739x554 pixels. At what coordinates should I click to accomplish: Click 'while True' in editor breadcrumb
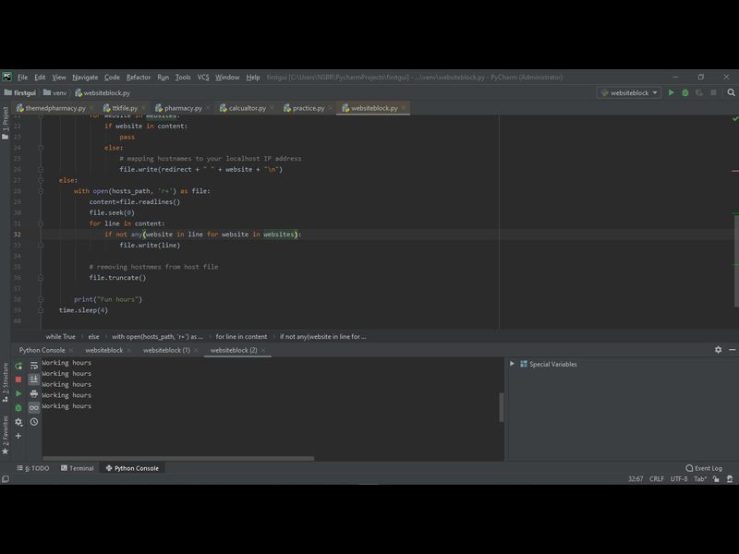click(x=60, y=336)
